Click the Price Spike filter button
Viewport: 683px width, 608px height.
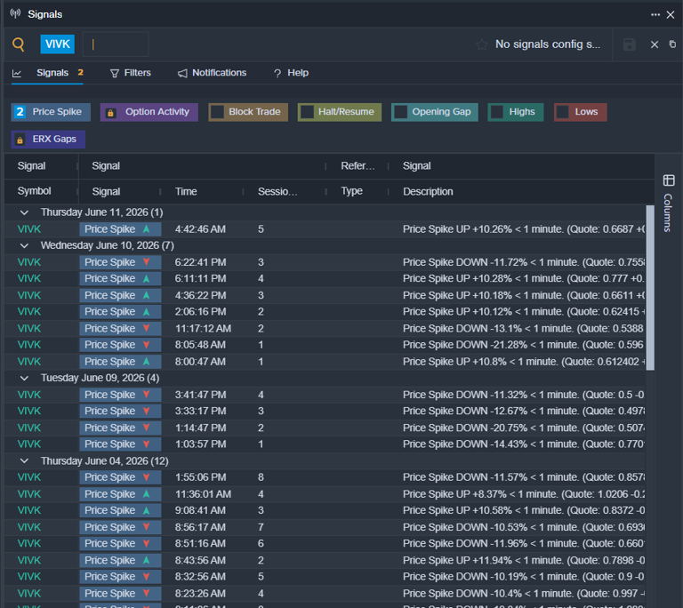point(51,112)
